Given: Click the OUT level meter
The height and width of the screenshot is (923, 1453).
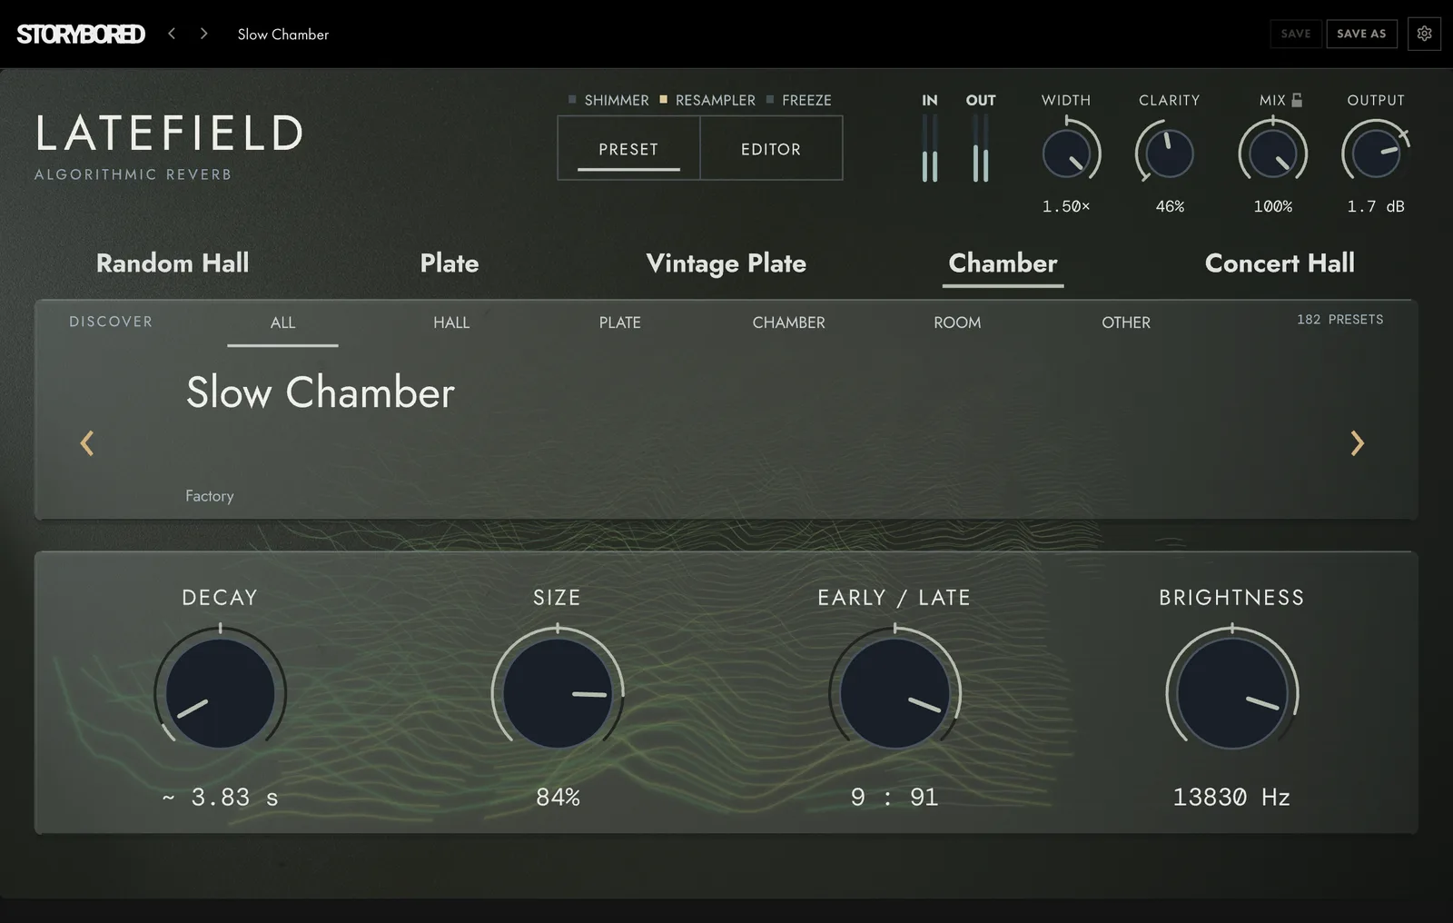Looking at the screenshot, I should coord(981,149).
